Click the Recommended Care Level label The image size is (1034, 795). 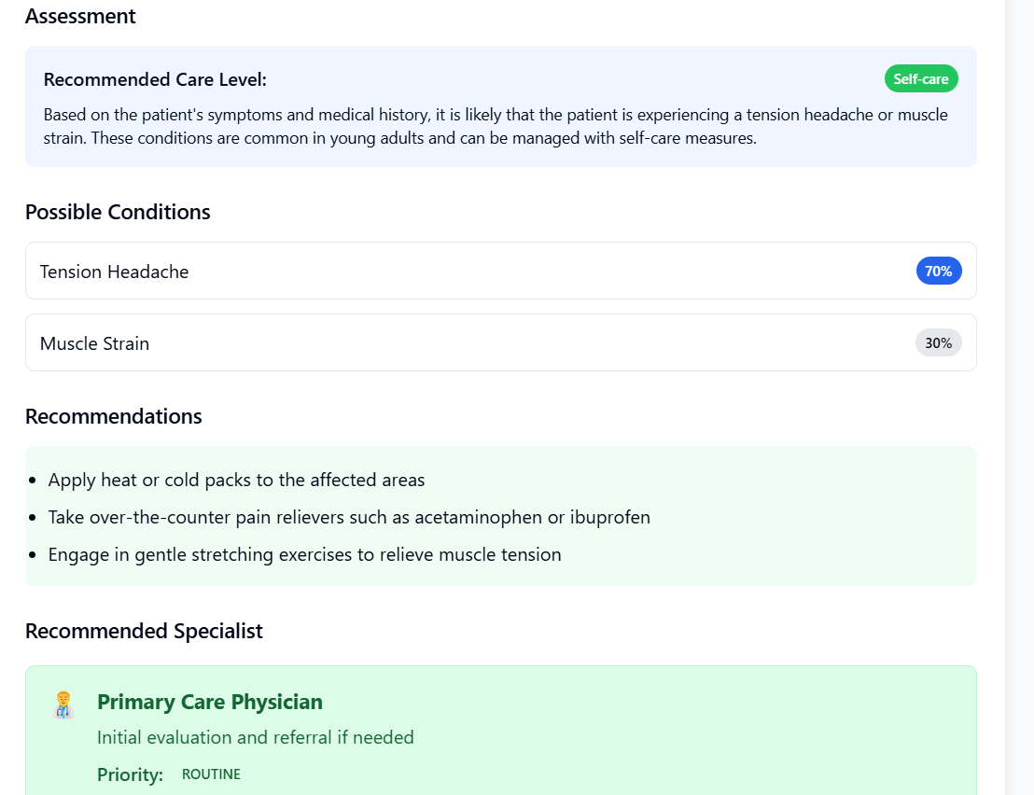(x=155, y=79)
